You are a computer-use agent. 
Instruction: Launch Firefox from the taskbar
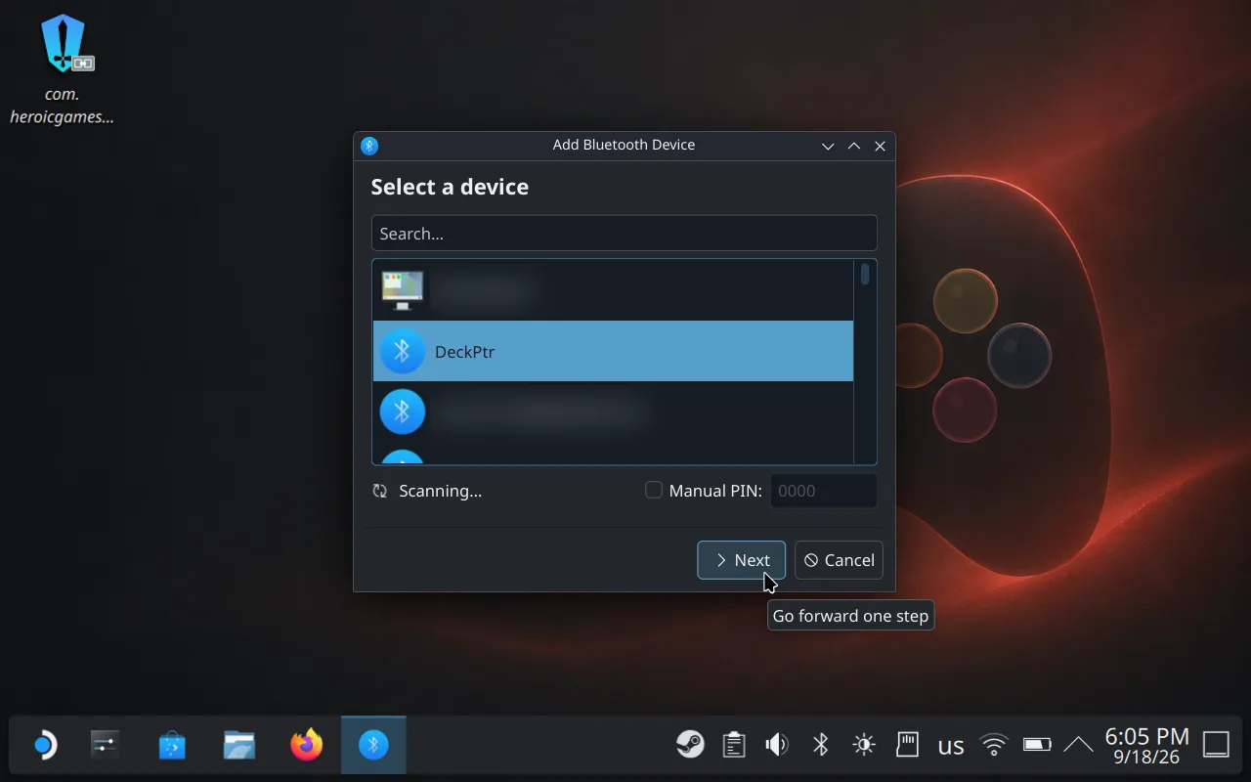coord(307,746)
